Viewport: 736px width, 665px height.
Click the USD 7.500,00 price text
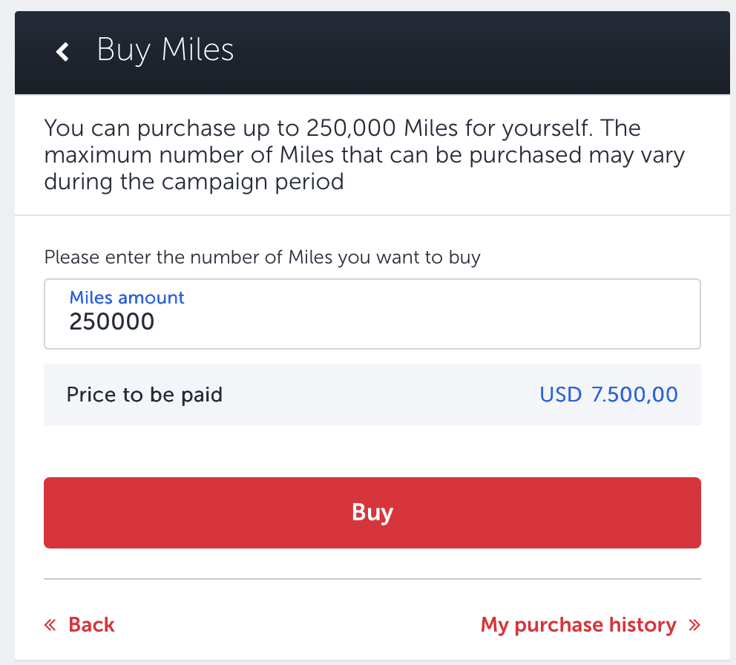(608, 394)
